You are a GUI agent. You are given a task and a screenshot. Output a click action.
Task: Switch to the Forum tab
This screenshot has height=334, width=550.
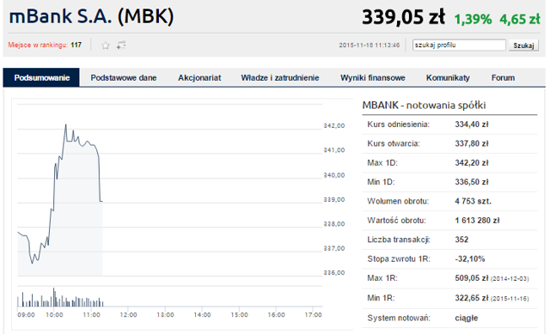(x=503, y=78)
